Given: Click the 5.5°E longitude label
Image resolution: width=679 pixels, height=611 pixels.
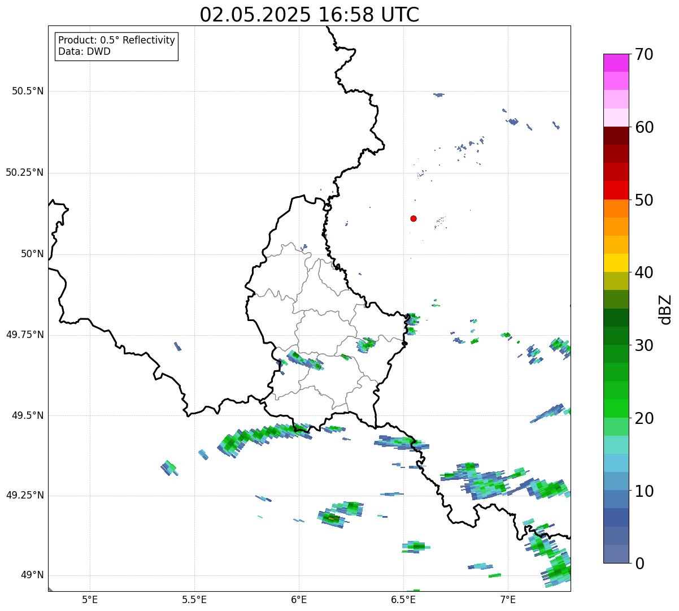Looking at the screenshot, I should (x=194, y=599).
